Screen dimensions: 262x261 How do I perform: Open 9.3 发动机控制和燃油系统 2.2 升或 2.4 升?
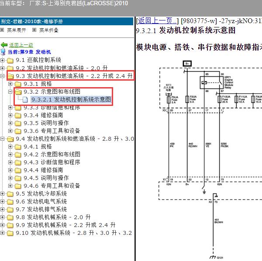coord(74,76)
